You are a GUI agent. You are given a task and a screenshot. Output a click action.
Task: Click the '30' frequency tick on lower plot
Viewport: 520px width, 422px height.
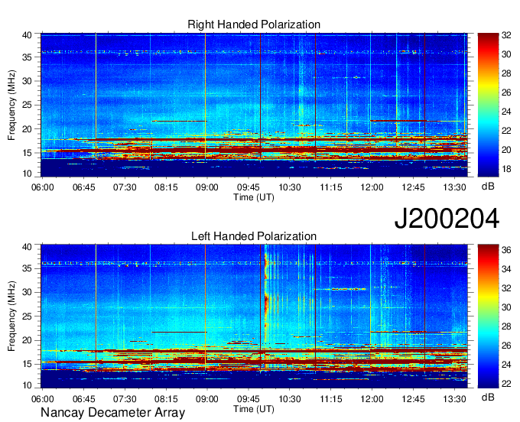point(27,292)
